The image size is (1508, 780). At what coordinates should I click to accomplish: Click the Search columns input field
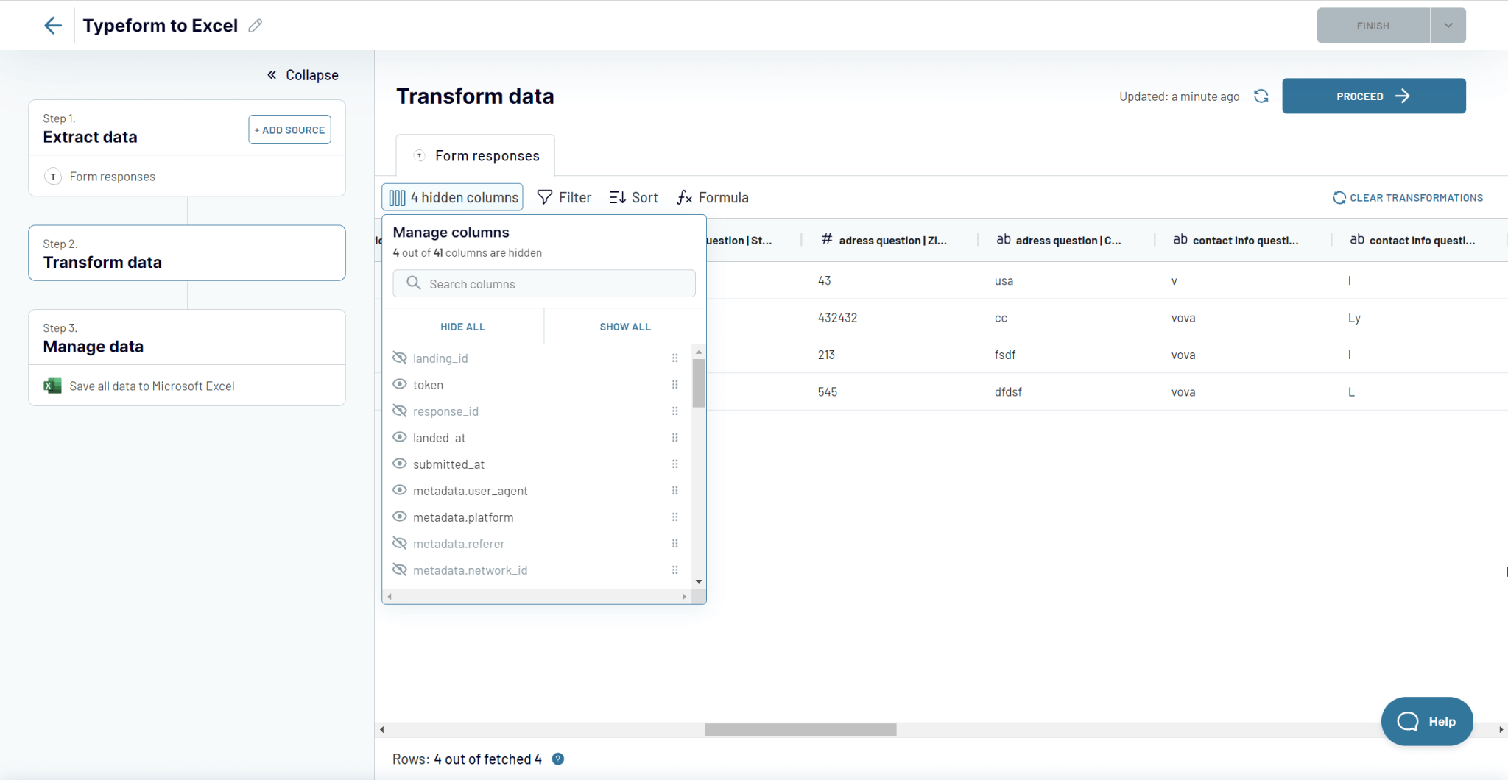click(x=543, y=283)
